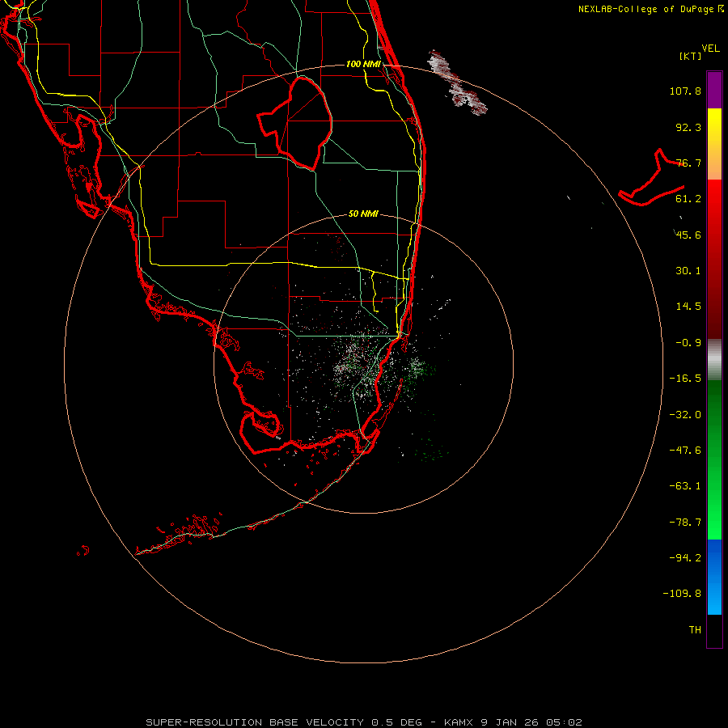Click the -63.1 scale value

click(x=685, y=486)
